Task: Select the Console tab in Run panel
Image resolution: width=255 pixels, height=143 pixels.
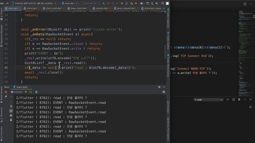Action: click(x=16, y=92)
